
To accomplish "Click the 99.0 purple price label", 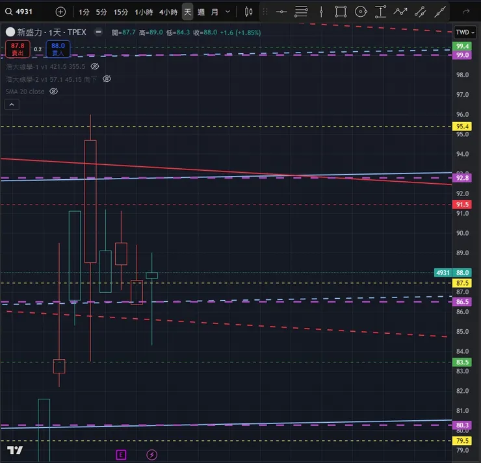I will (x=462, y=55).
